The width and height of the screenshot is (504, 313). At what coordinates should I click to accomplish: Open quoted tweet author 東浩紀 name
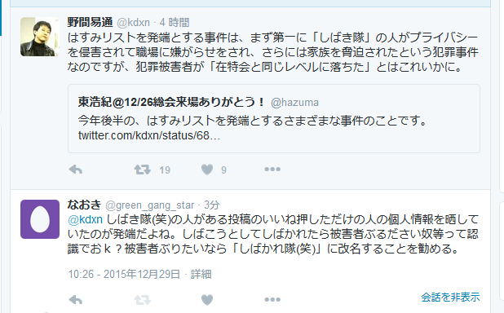point(171,102)
